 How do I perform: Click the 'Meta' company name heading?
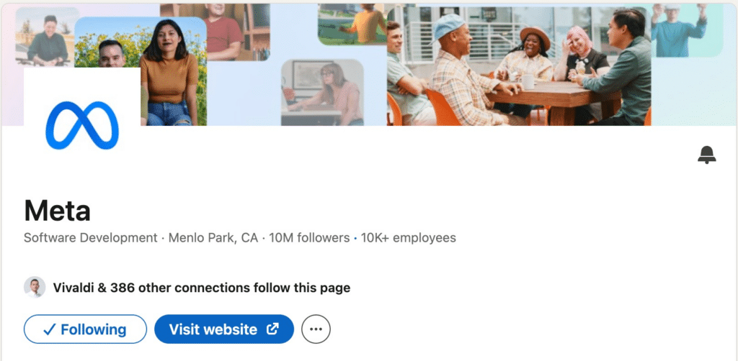point(57,211)
